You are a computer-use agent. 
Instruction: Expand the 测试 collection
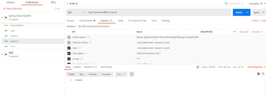pos(3,54)
